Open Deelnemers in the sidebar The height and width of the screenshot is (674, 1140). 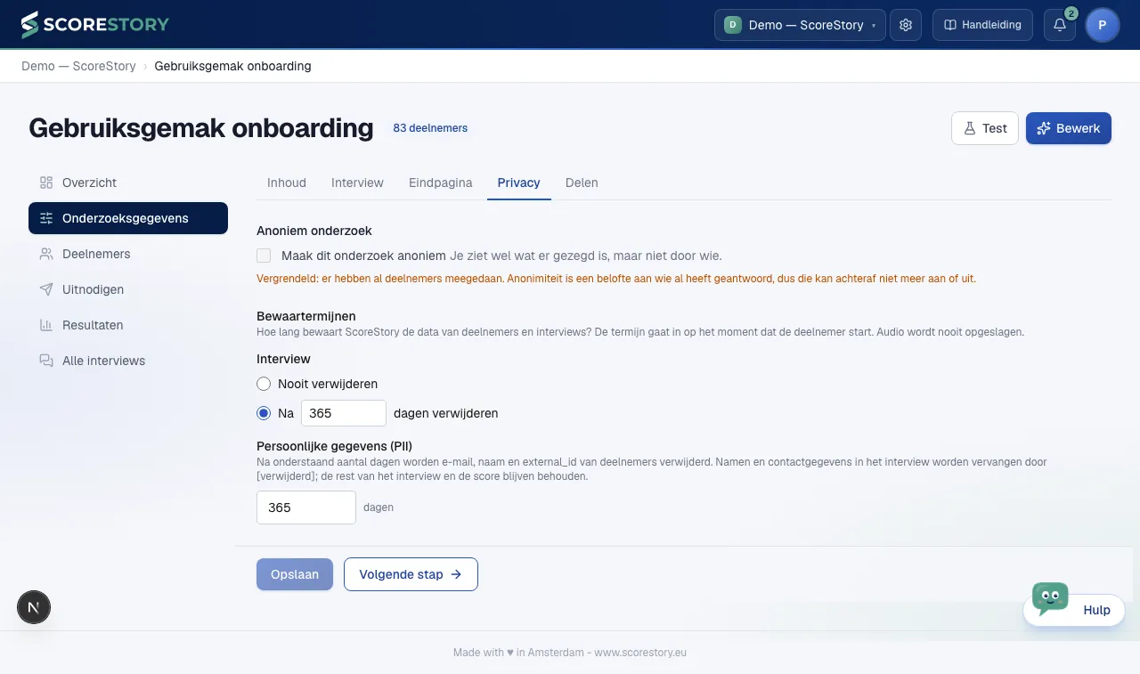pos(128,254)
